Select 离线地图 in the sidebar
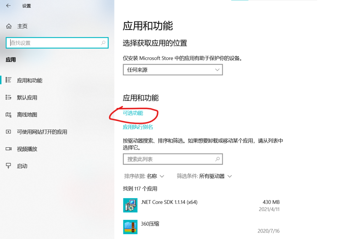The image size is (363, 239). pyautogui.click(x=27, y=115)
